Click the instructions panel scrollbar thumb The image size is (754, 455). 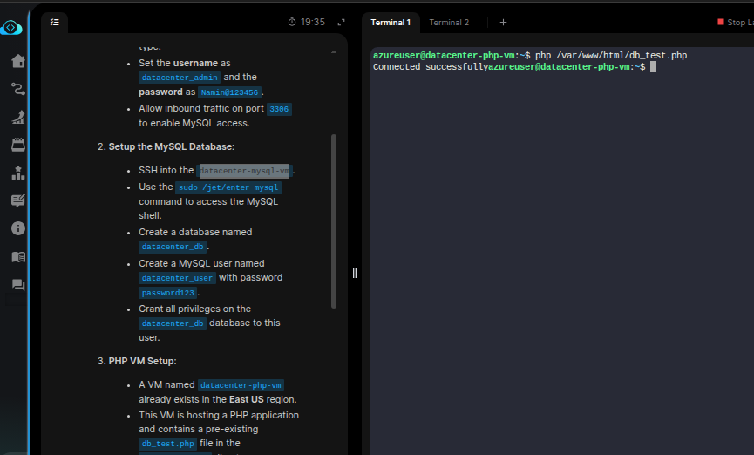[334, 221]
